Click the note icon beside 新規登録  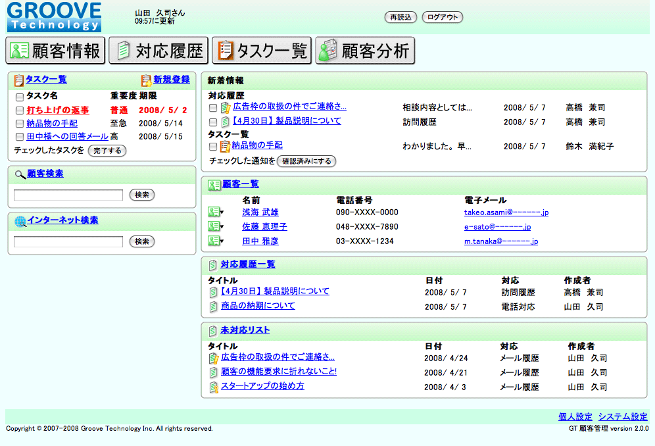point(147,80)
